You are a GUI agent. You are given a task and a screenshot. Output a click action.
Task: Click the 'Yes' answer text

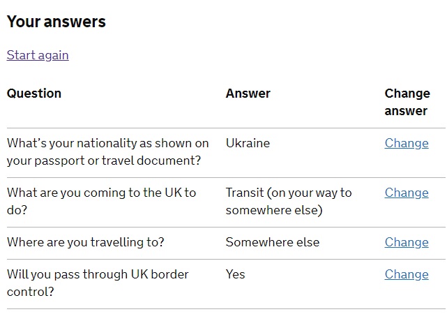236,274
